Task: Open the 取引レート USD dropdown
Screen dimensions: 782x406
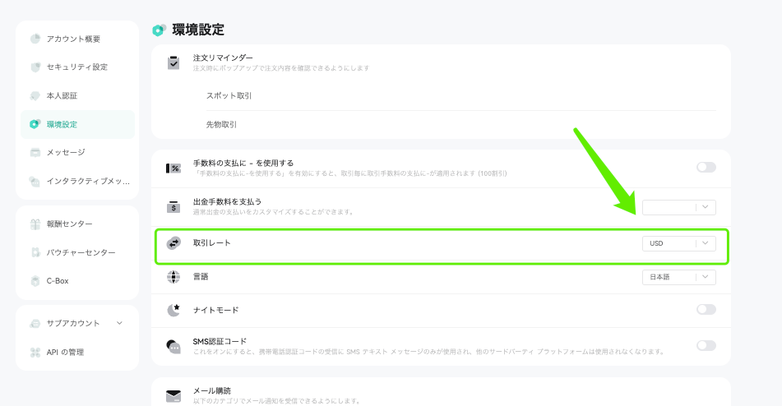Action: click(678, 243)
